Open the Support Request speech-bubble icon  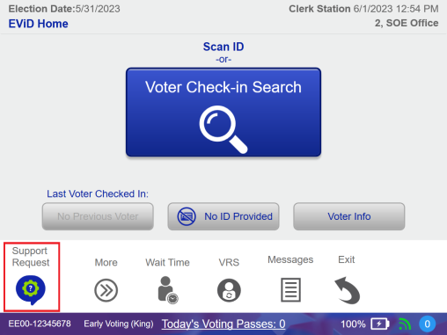point(31,290)
